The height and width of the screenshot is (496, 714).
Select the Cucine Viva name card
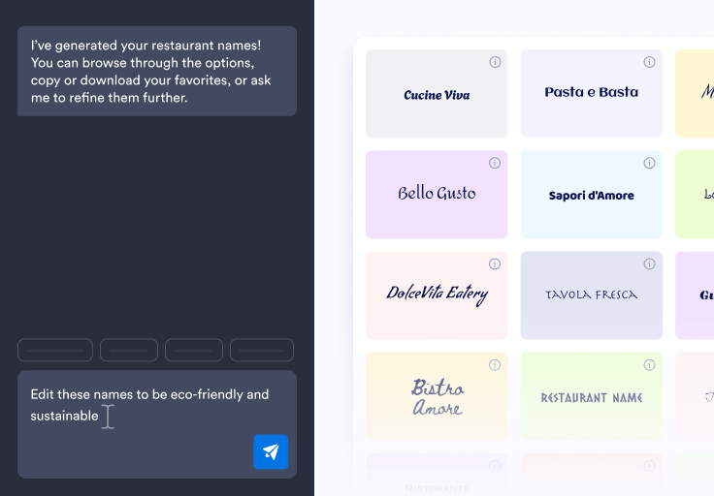[x=437, y=93]
